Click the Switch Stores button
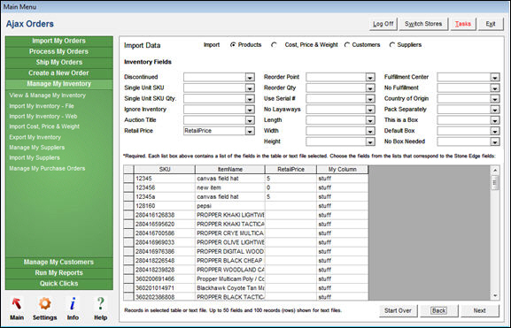This screenshot has width=511, height=328. [423, 24]
